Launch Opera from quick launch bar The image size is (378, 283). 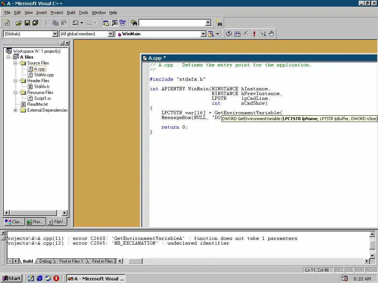coord(56,279)
